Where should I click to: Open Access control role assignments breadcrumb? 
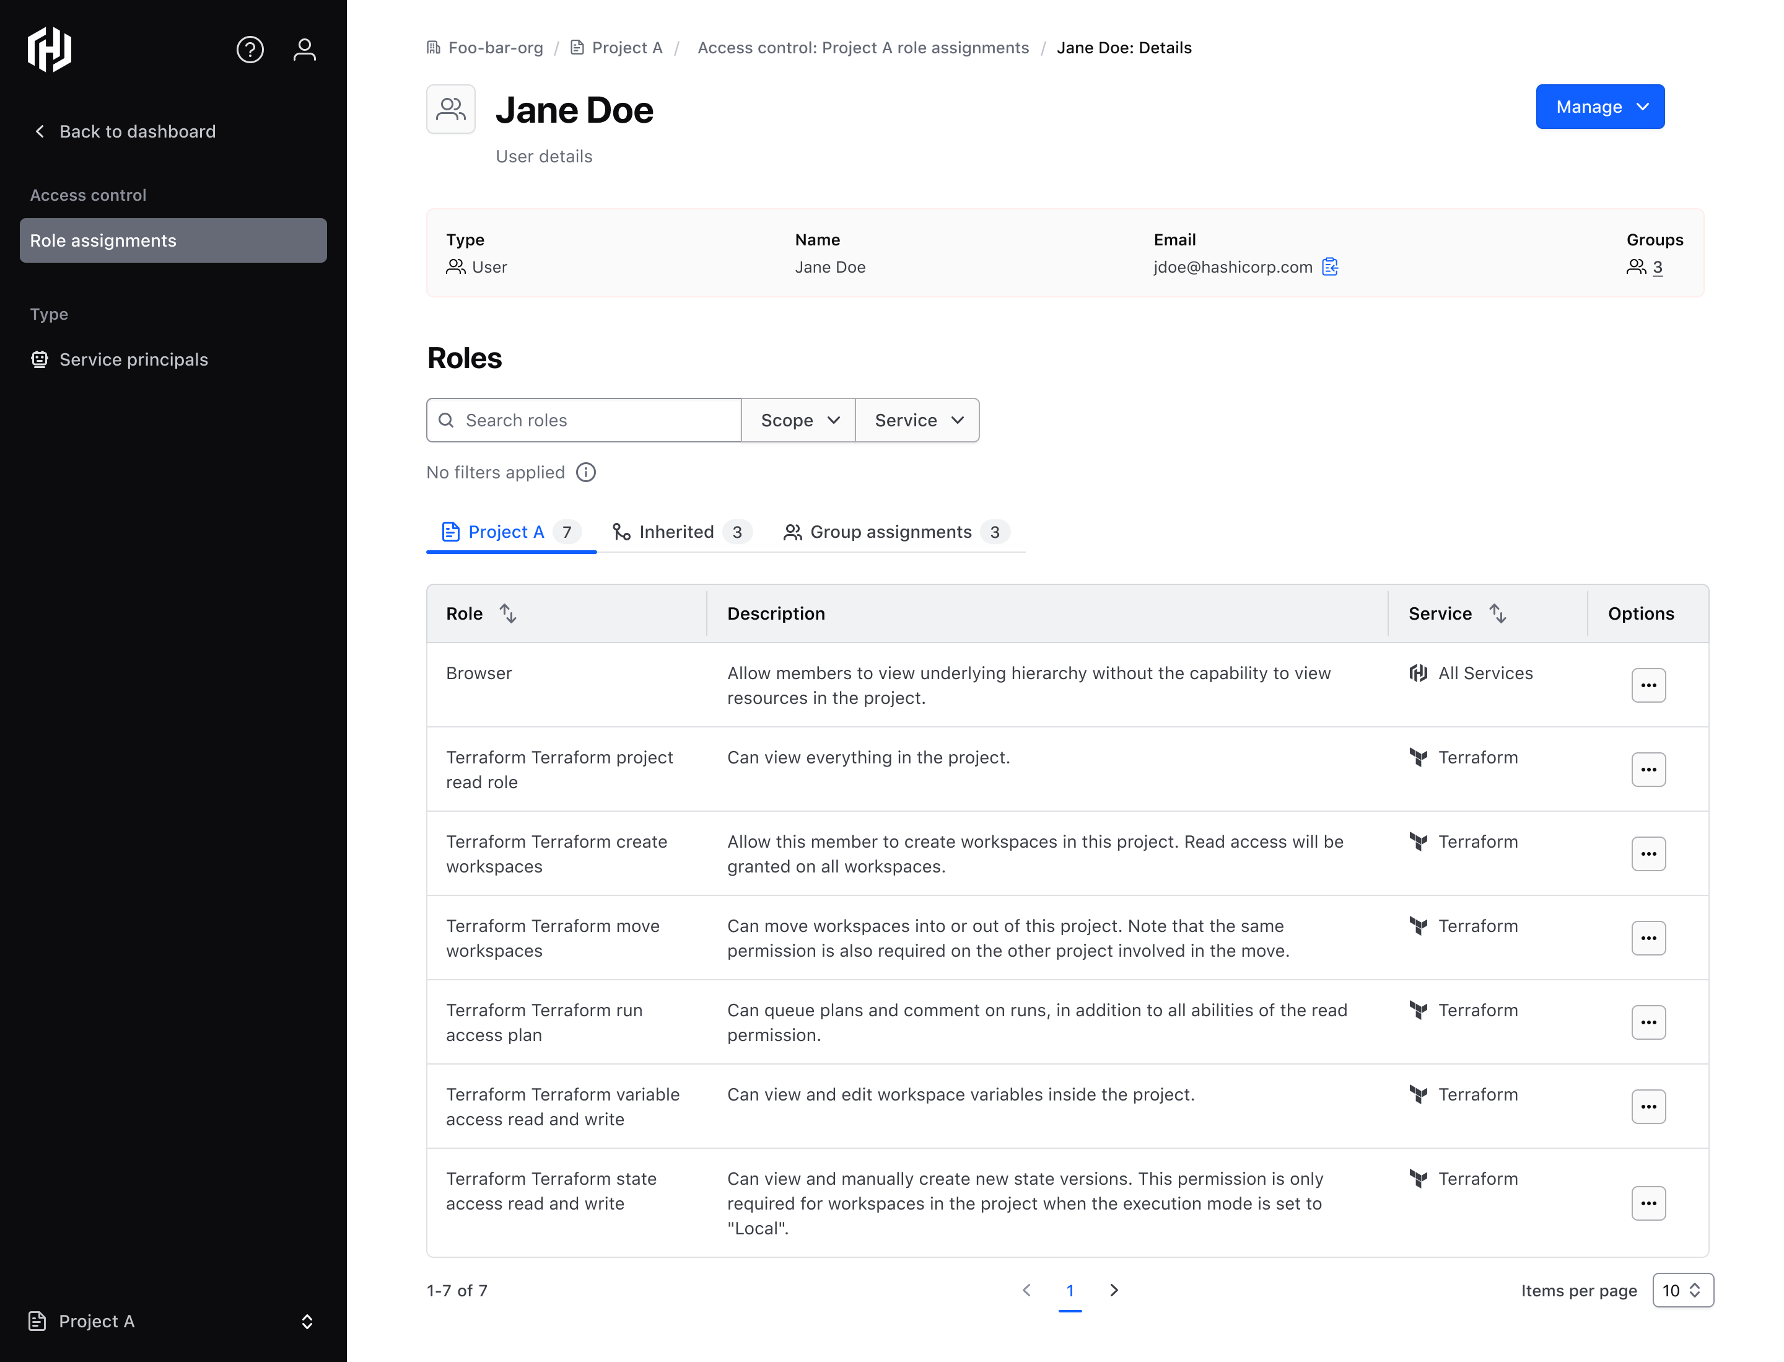click(x=862, y=48)
